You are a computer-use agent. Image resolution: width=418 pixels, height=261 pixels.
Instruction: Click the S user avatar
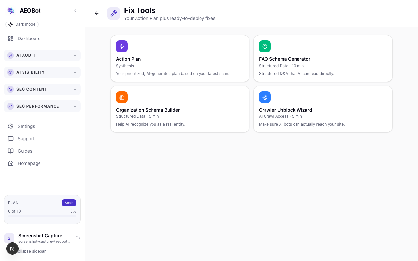pyautogui.click(x=9, y=238)
